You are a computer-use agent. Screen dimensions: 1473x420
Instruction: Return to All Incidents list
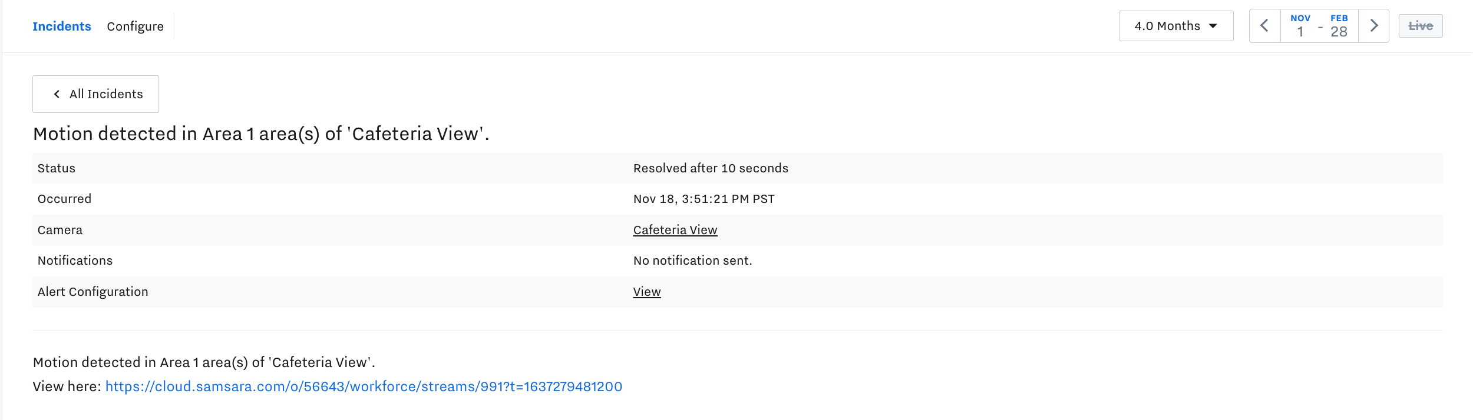tap(95, 94)
